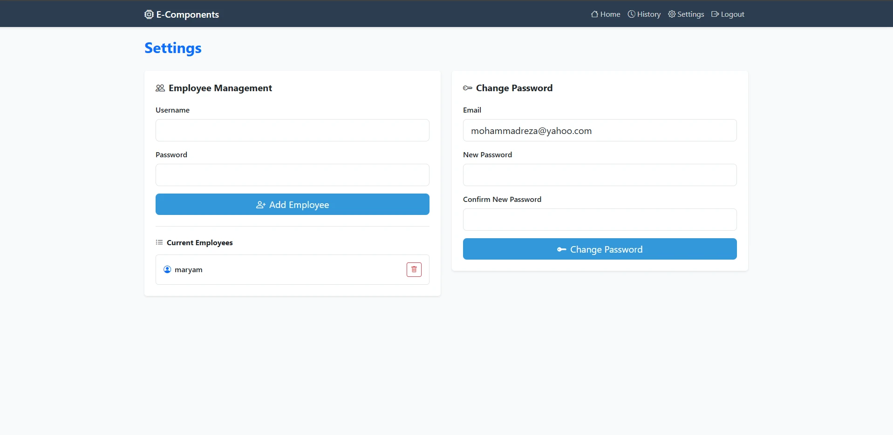
Task: Focus the employee Username field
Action: click(x=292, y=130)
